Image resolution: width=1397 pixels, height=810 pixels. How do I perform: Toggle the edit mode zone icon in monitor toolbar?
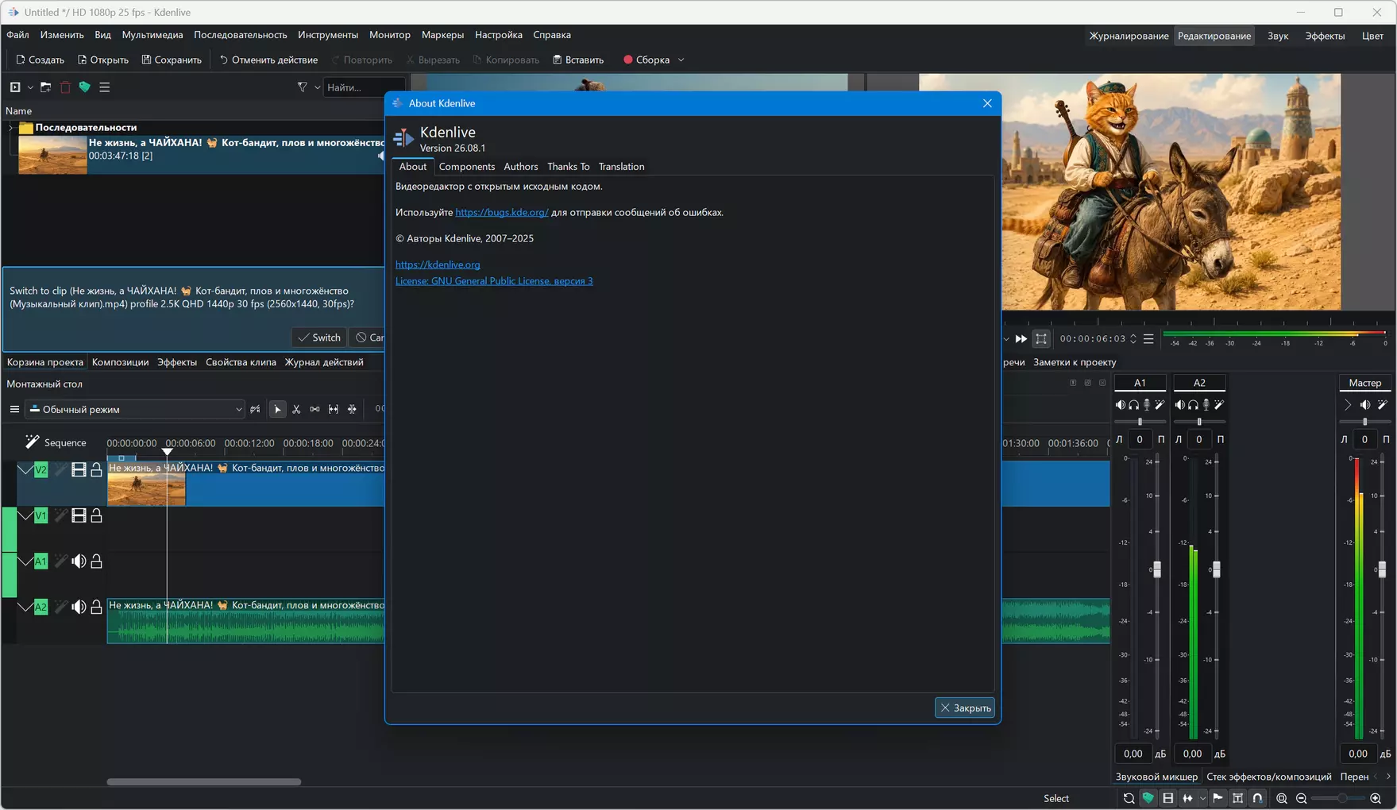(x=1041, y=339)
